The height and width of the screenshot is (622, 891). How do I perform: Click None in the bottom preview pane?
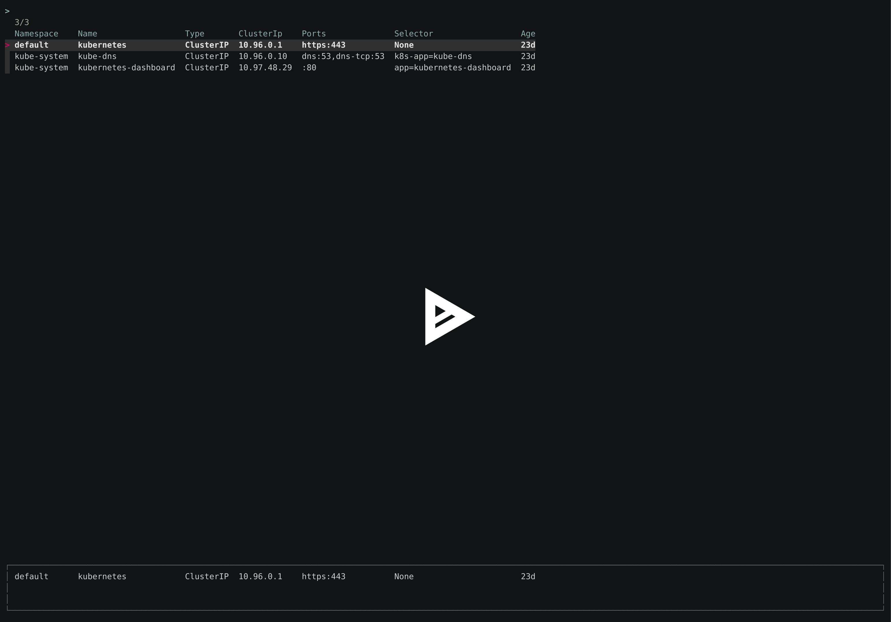(x=404, y=576)
